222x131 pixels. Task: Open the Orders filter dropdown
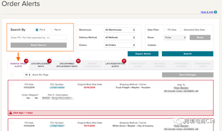click(120, 45)
